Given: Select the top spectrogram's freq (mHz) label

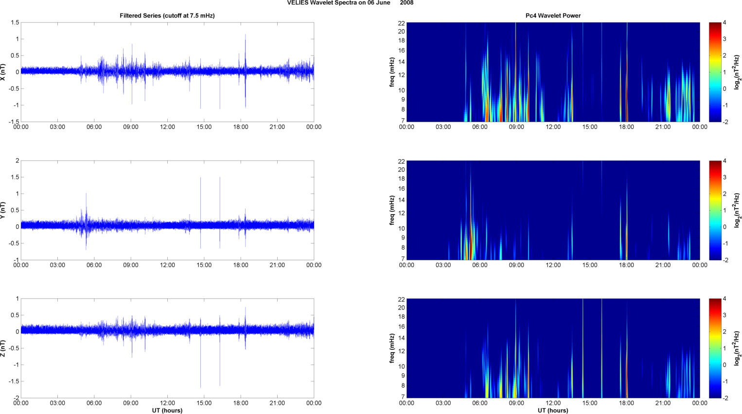Looking at the screenshot, I should pyautogui.click(x=392, y=72).
